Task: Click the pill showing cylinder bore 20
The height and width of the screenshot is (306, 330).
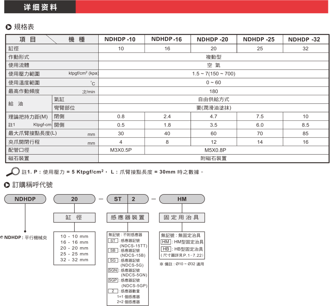Action: pos(74,199)
